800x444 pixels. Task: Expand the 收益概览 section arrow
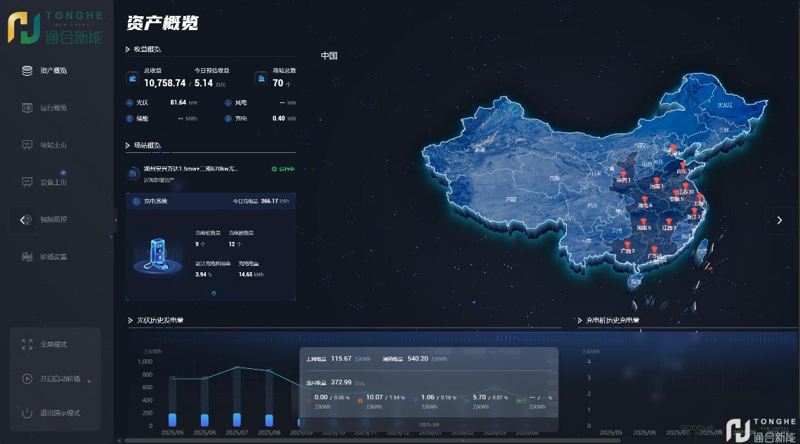[128, 49]
